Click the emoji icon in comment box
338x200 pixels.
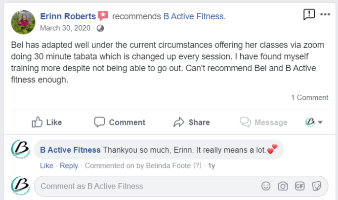point(266,186)
